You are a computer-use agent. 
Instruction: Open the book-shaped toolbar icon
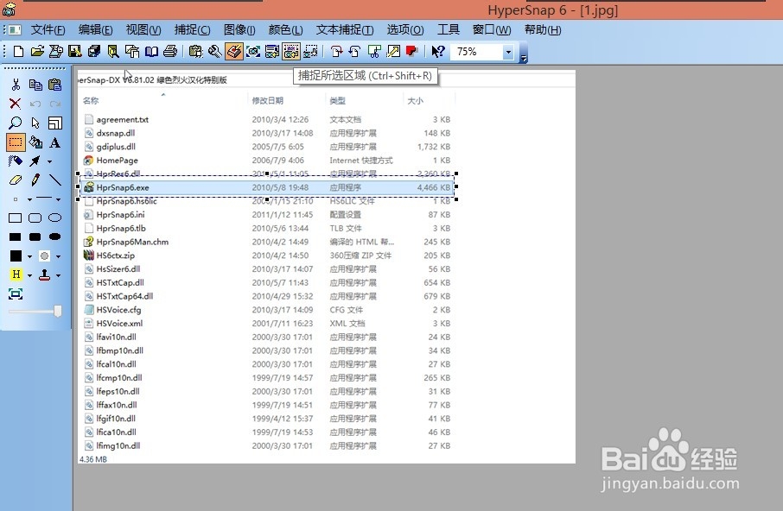coord(151,51)
